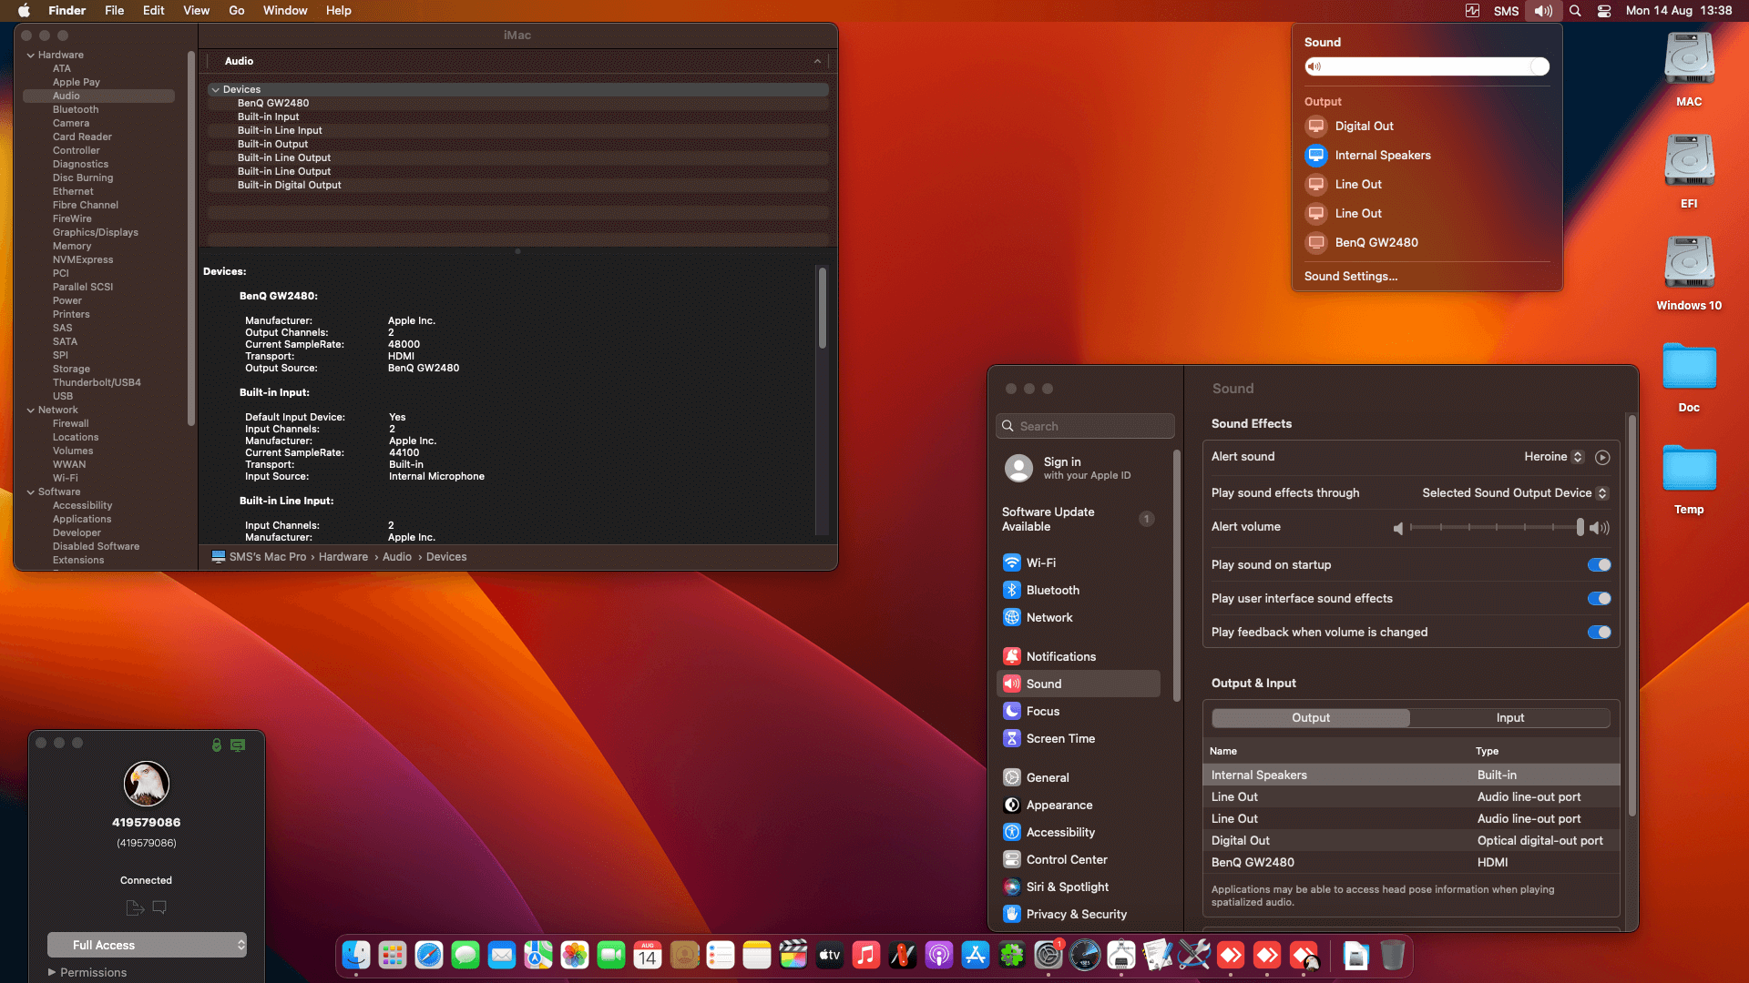Switch to the Output tab in Sound settings
The image size is (1749, 983).
pos(1311,718)
